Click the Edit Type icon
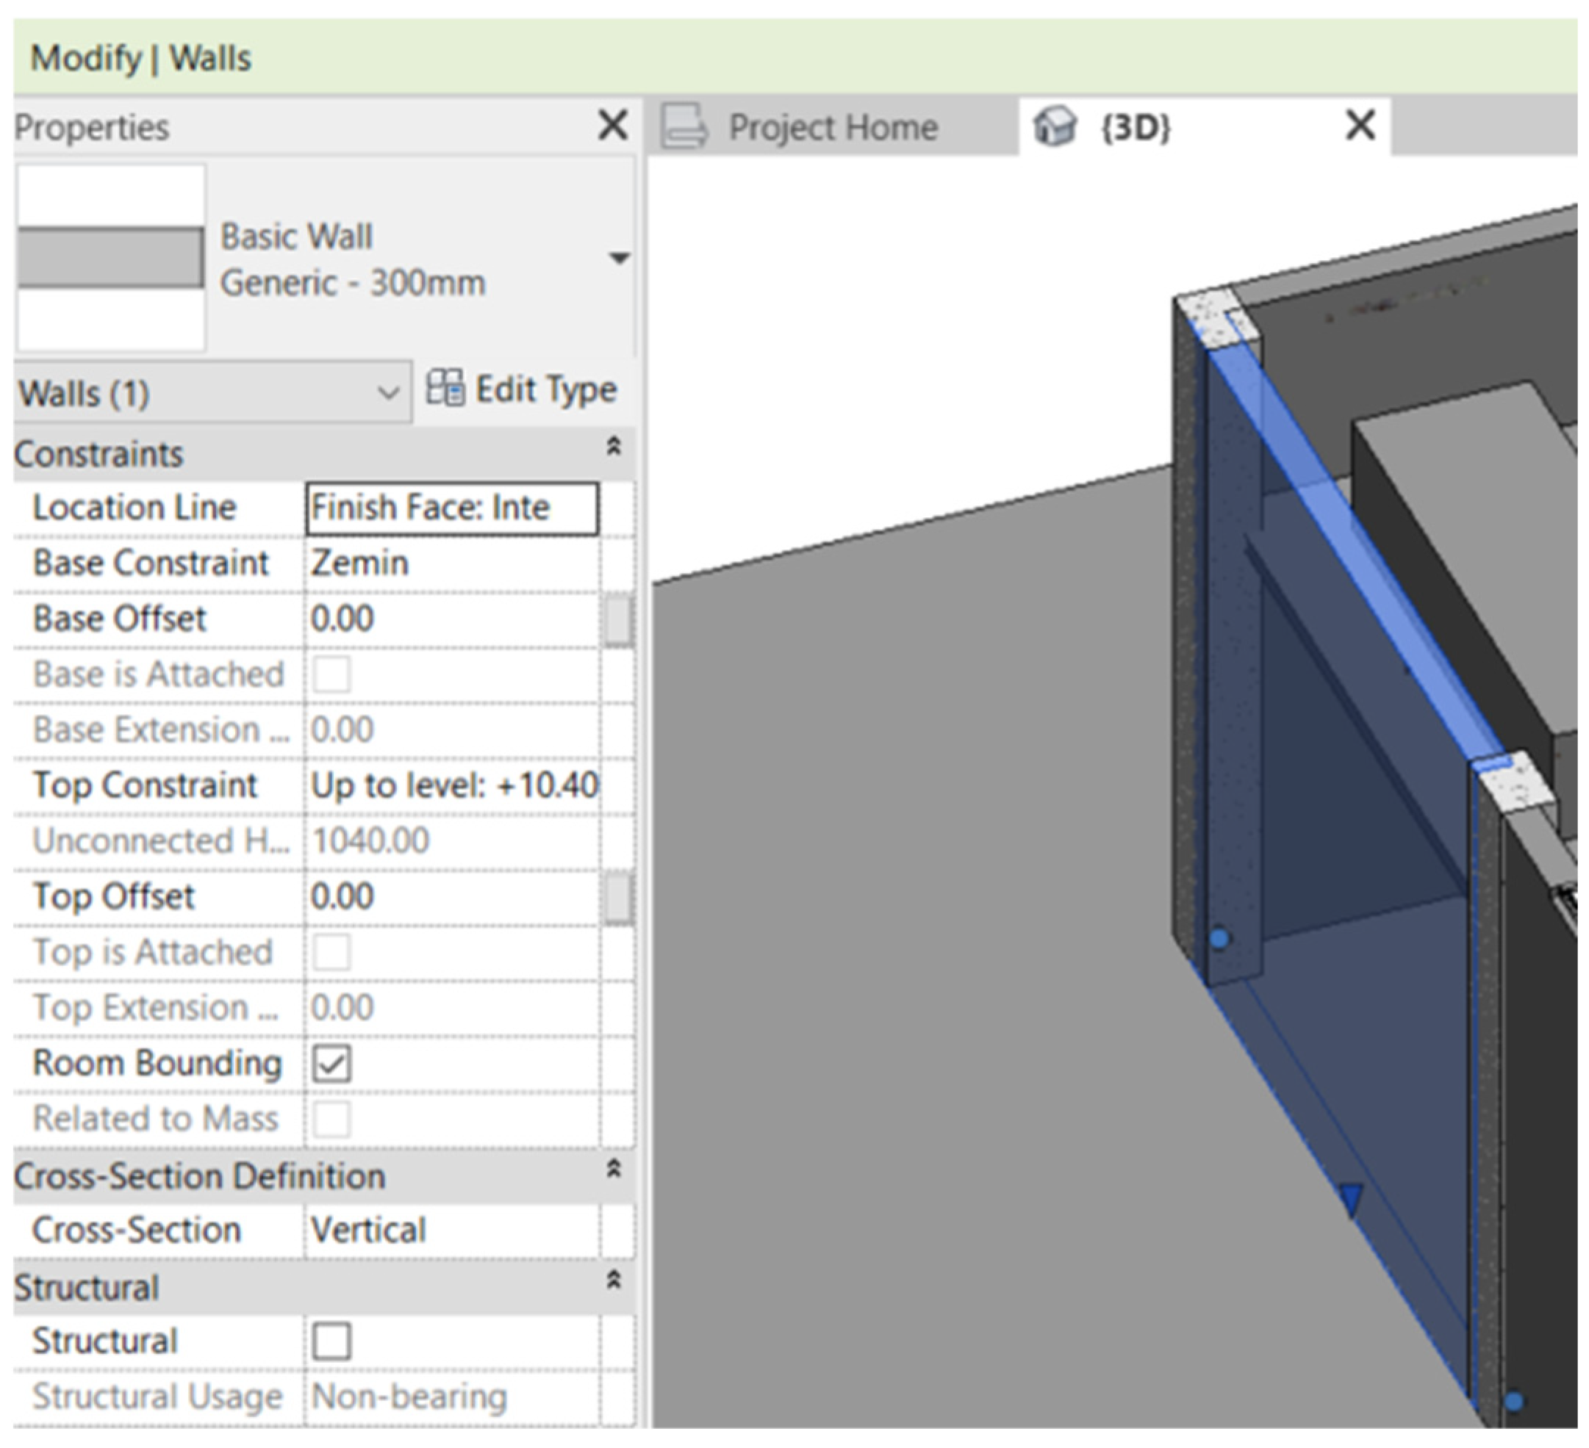The width and height of the screenshot is (1589, 1448). [445, 389]
